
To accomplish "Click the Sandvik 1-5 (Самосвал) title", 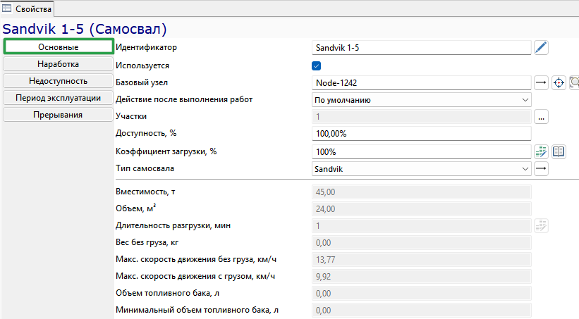I will pyautogui.click(x=85, y=29).
